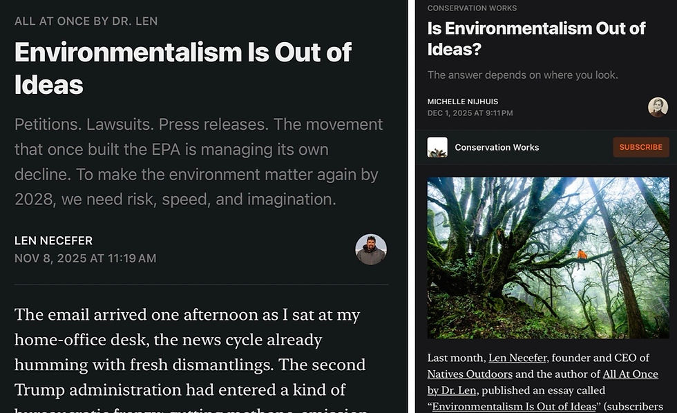Screen dimensions: 677x413
Task: Click headline 'Is Environmentalism Out of Ideas?'
Action: (536, 39)
